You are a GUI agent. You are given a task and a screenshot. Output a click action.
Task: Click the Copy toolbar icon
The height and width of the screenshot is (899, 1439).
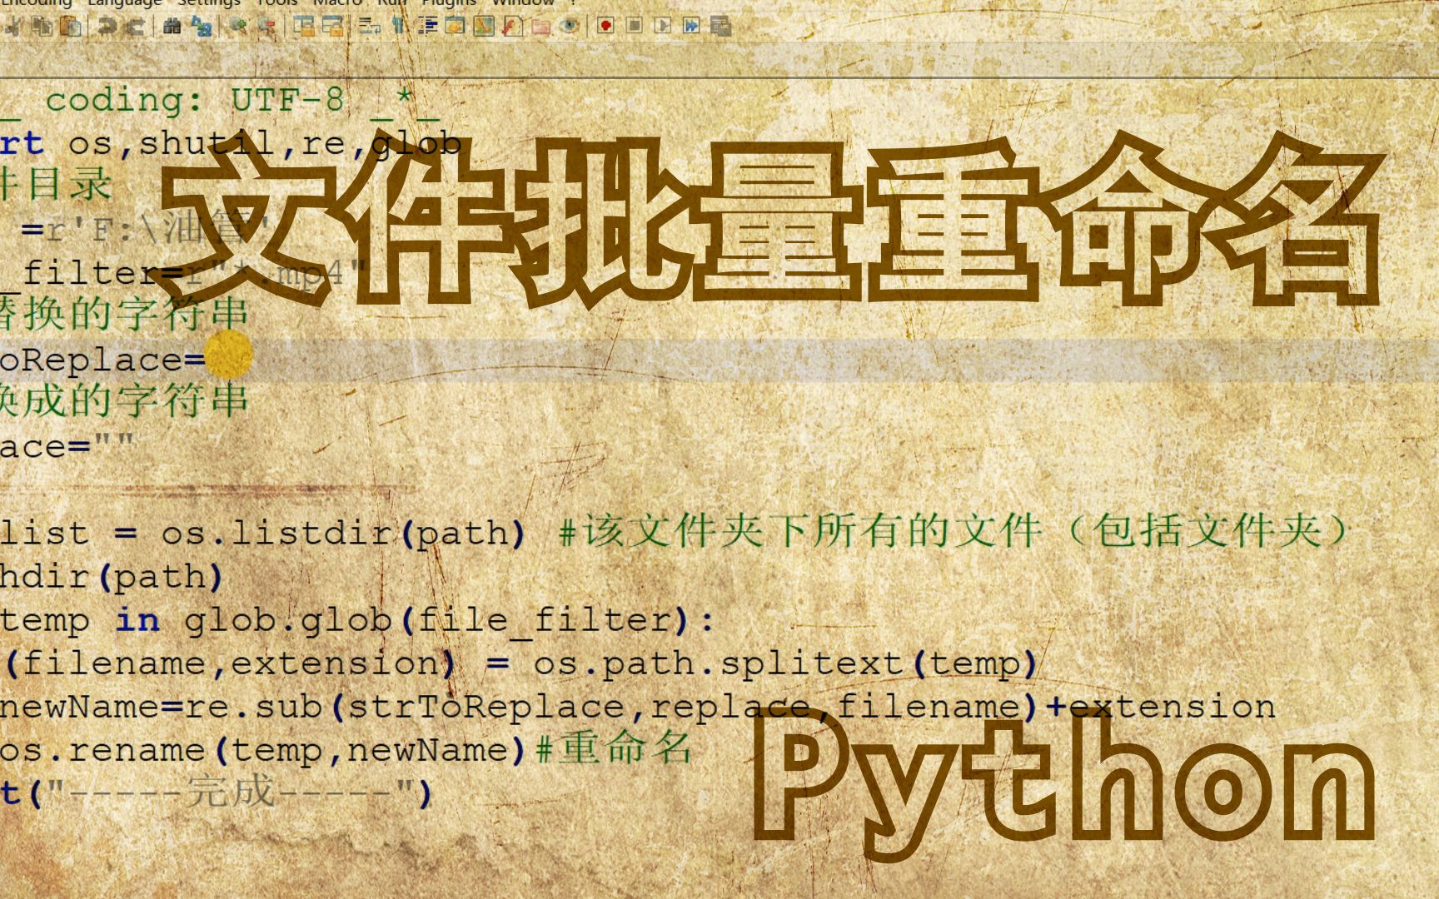tap(42, 27)
